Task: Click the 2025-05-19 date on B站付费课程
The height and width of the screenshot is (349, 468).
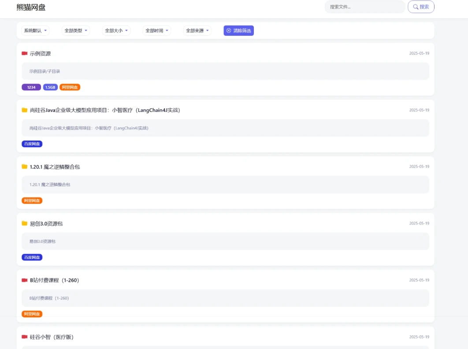Action: [x=419, y=280]
